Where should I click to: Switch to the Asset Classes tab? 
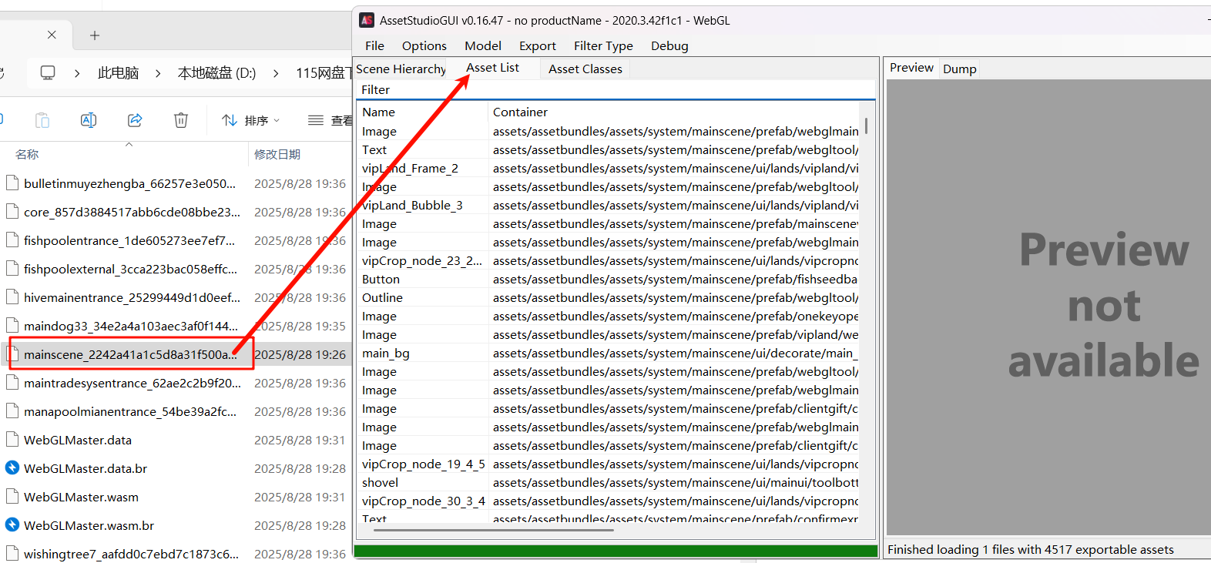pos(585,69)
